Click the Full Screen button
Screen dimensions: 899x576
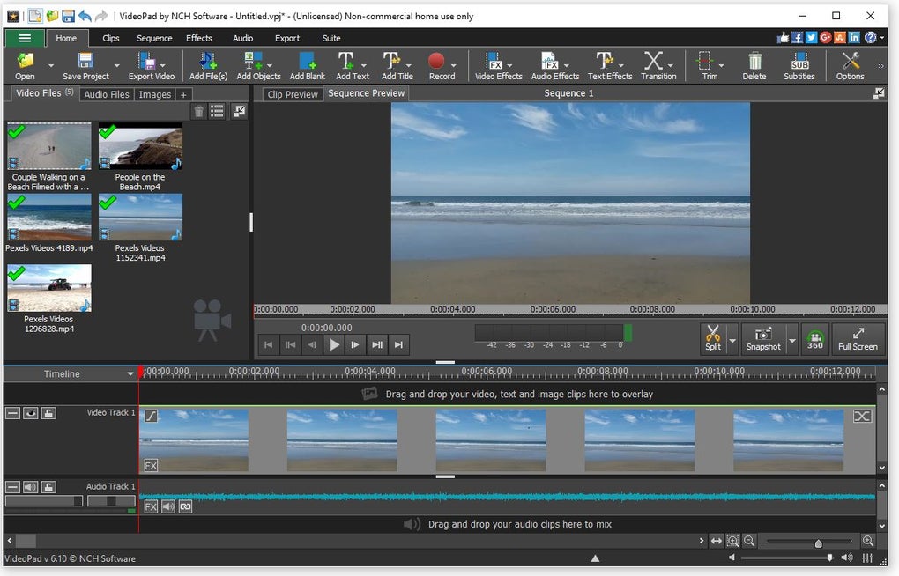(x=858, y=339)
